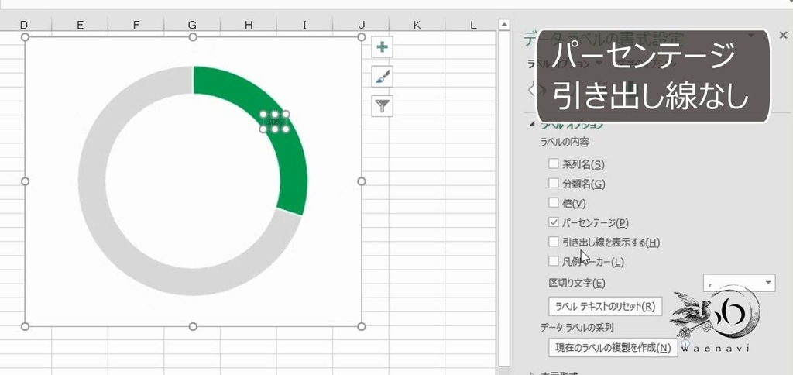
Task: Uncheck the パーセンテージ(P) checkbox
Action: tap(553, 222)
